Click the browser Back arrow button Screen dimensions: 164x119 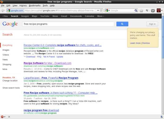pos(3,11)
